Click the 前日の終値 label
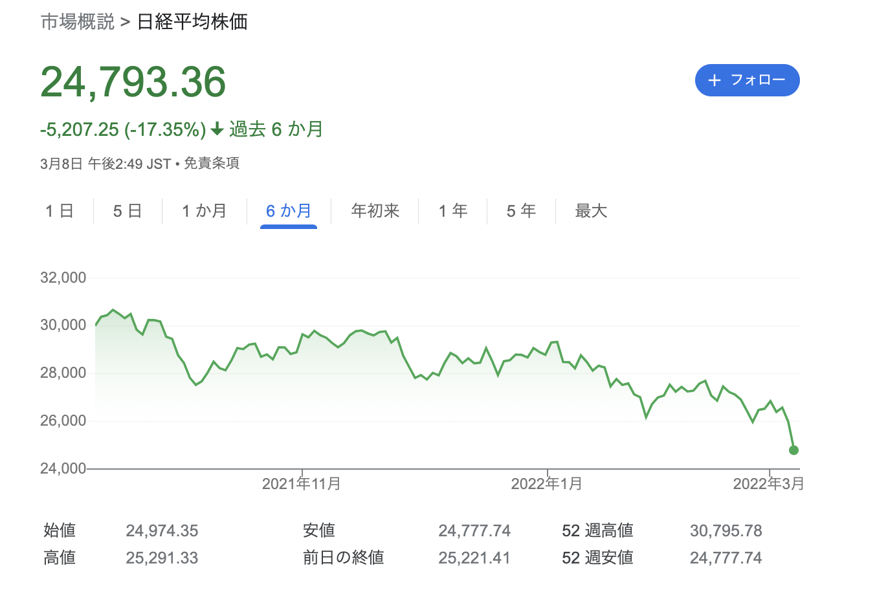 pos(344,558)
